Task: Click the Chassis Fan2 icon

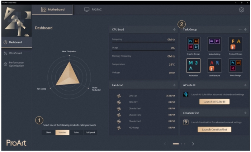Action: pos(119,115)
